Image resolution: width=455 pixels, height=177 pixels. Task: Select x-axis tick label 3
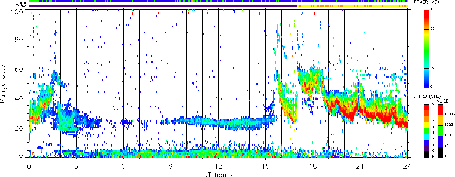pyautogui.click(x=76, y=166)
